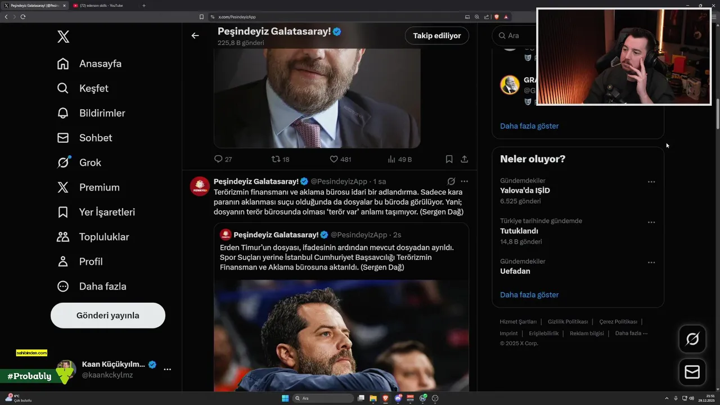
Task: Open the quoted post's photo of bearded man
Action: (x=341, y=336)
